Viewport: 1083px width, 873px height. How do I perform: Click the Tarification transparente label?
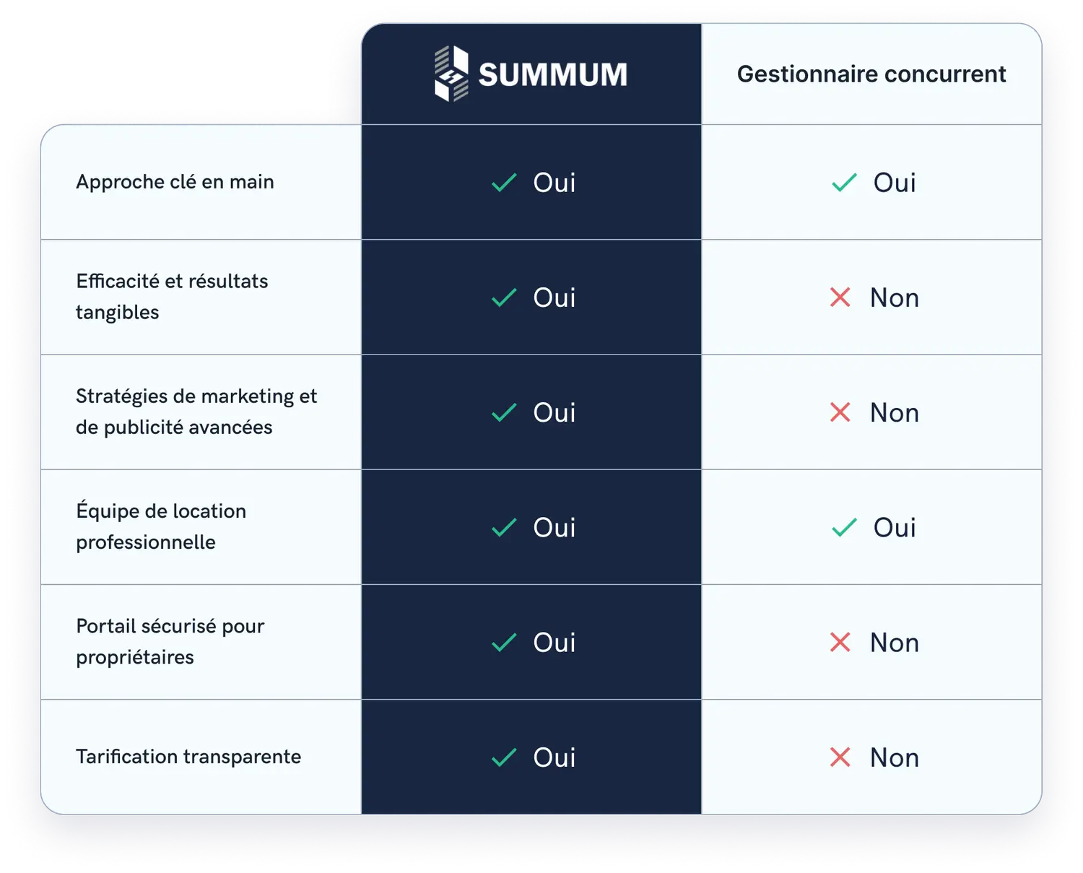pyautogui.click(x=188, y=757)
